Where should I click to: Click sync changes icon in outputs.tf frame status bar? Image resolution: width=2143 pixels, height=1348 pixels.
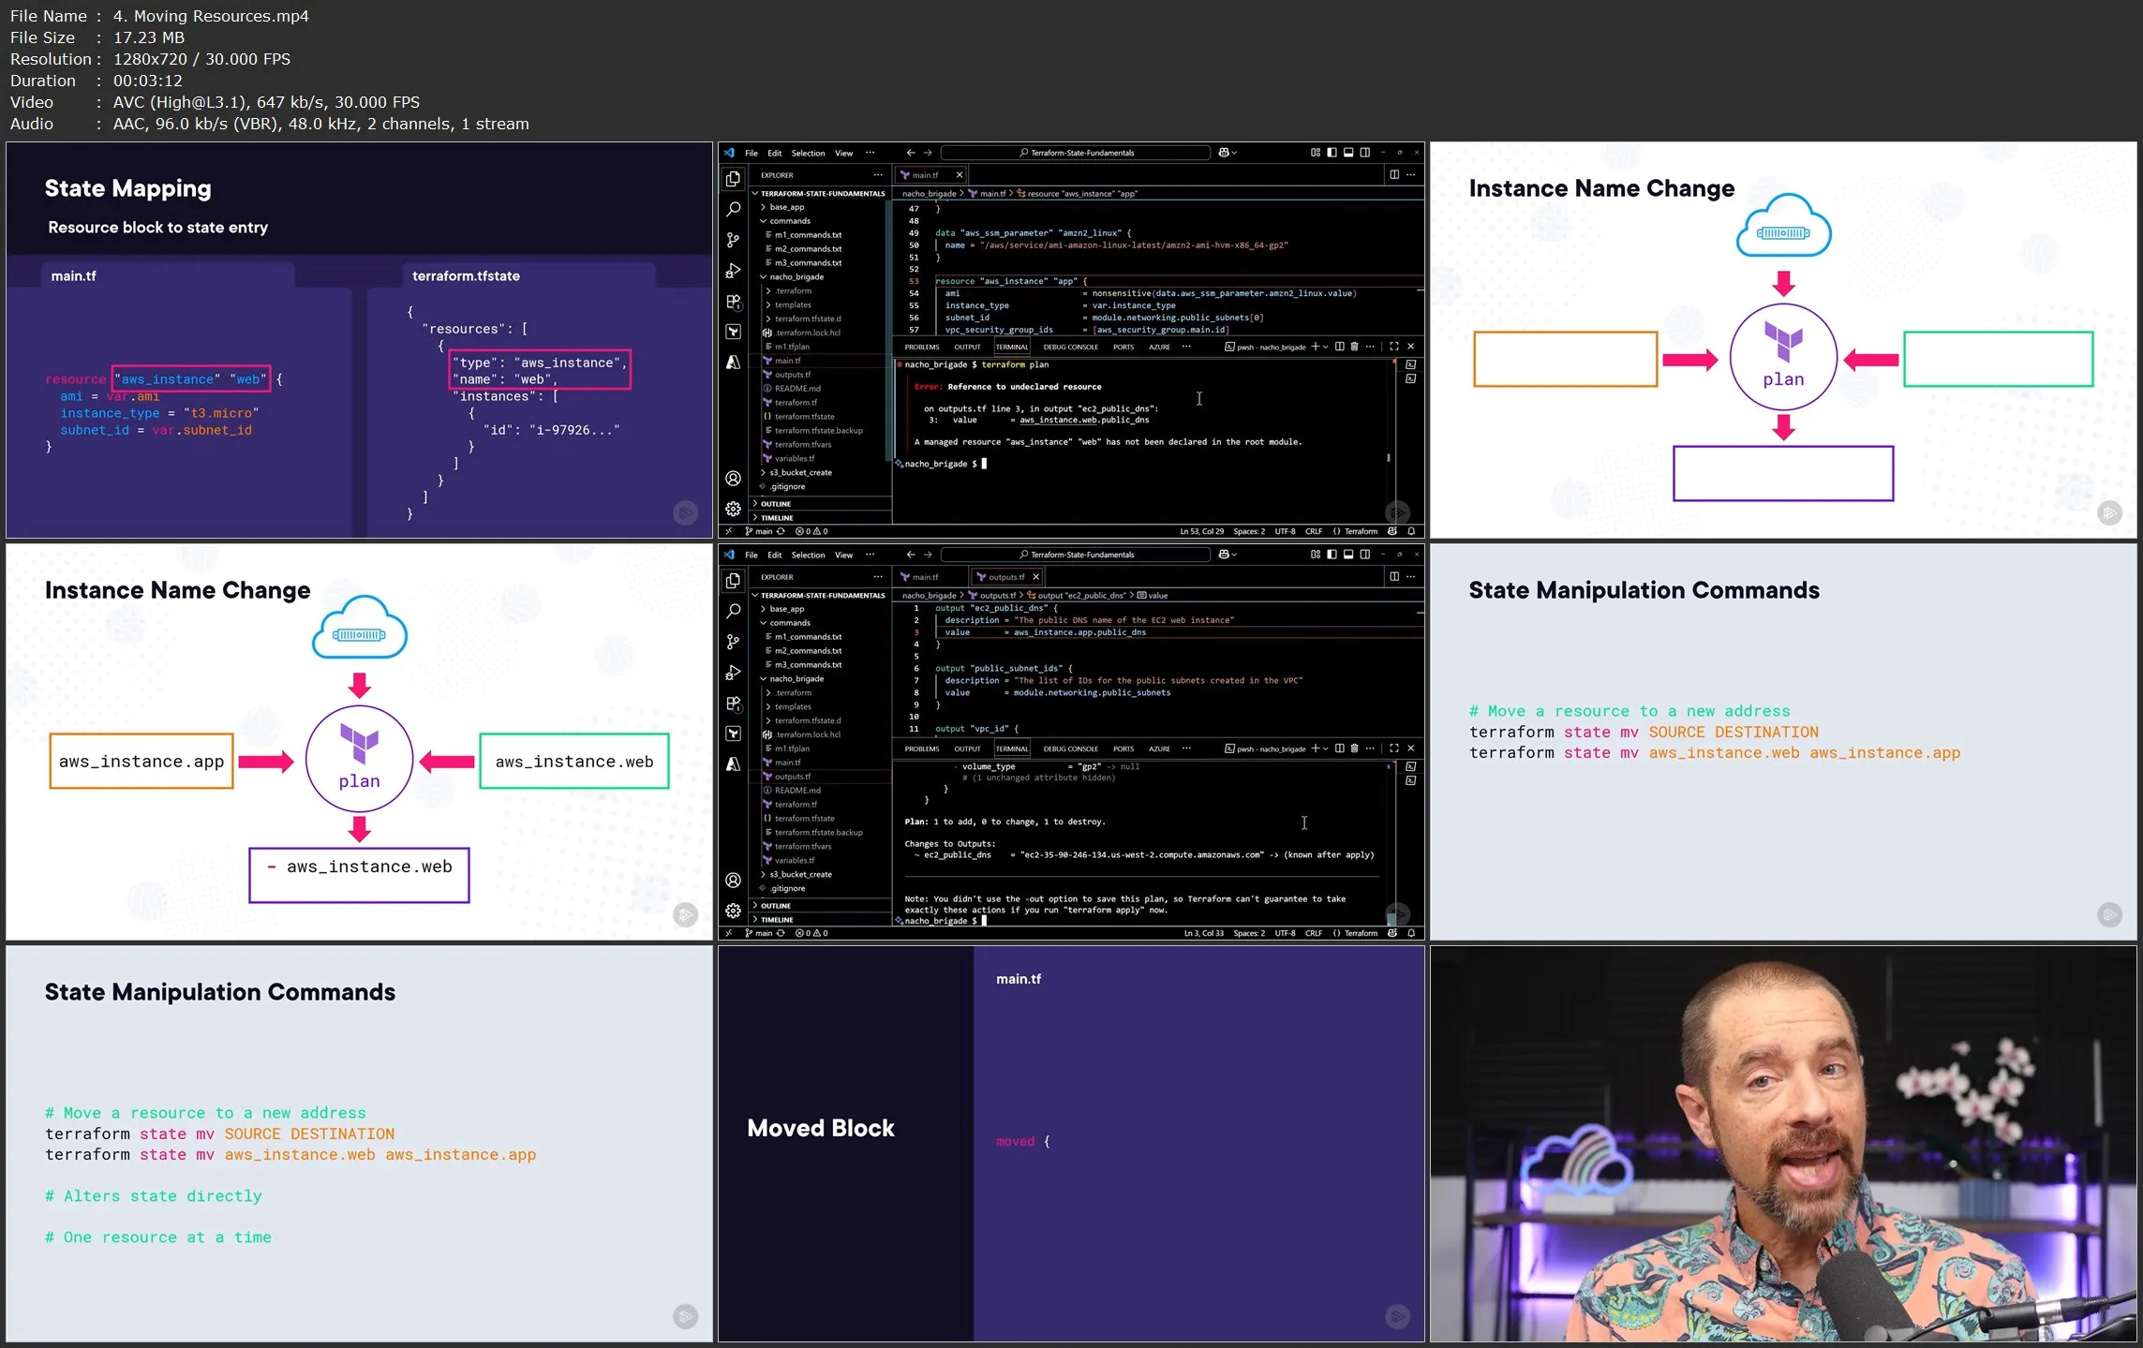pyautogui.click(x=781, y=933)
